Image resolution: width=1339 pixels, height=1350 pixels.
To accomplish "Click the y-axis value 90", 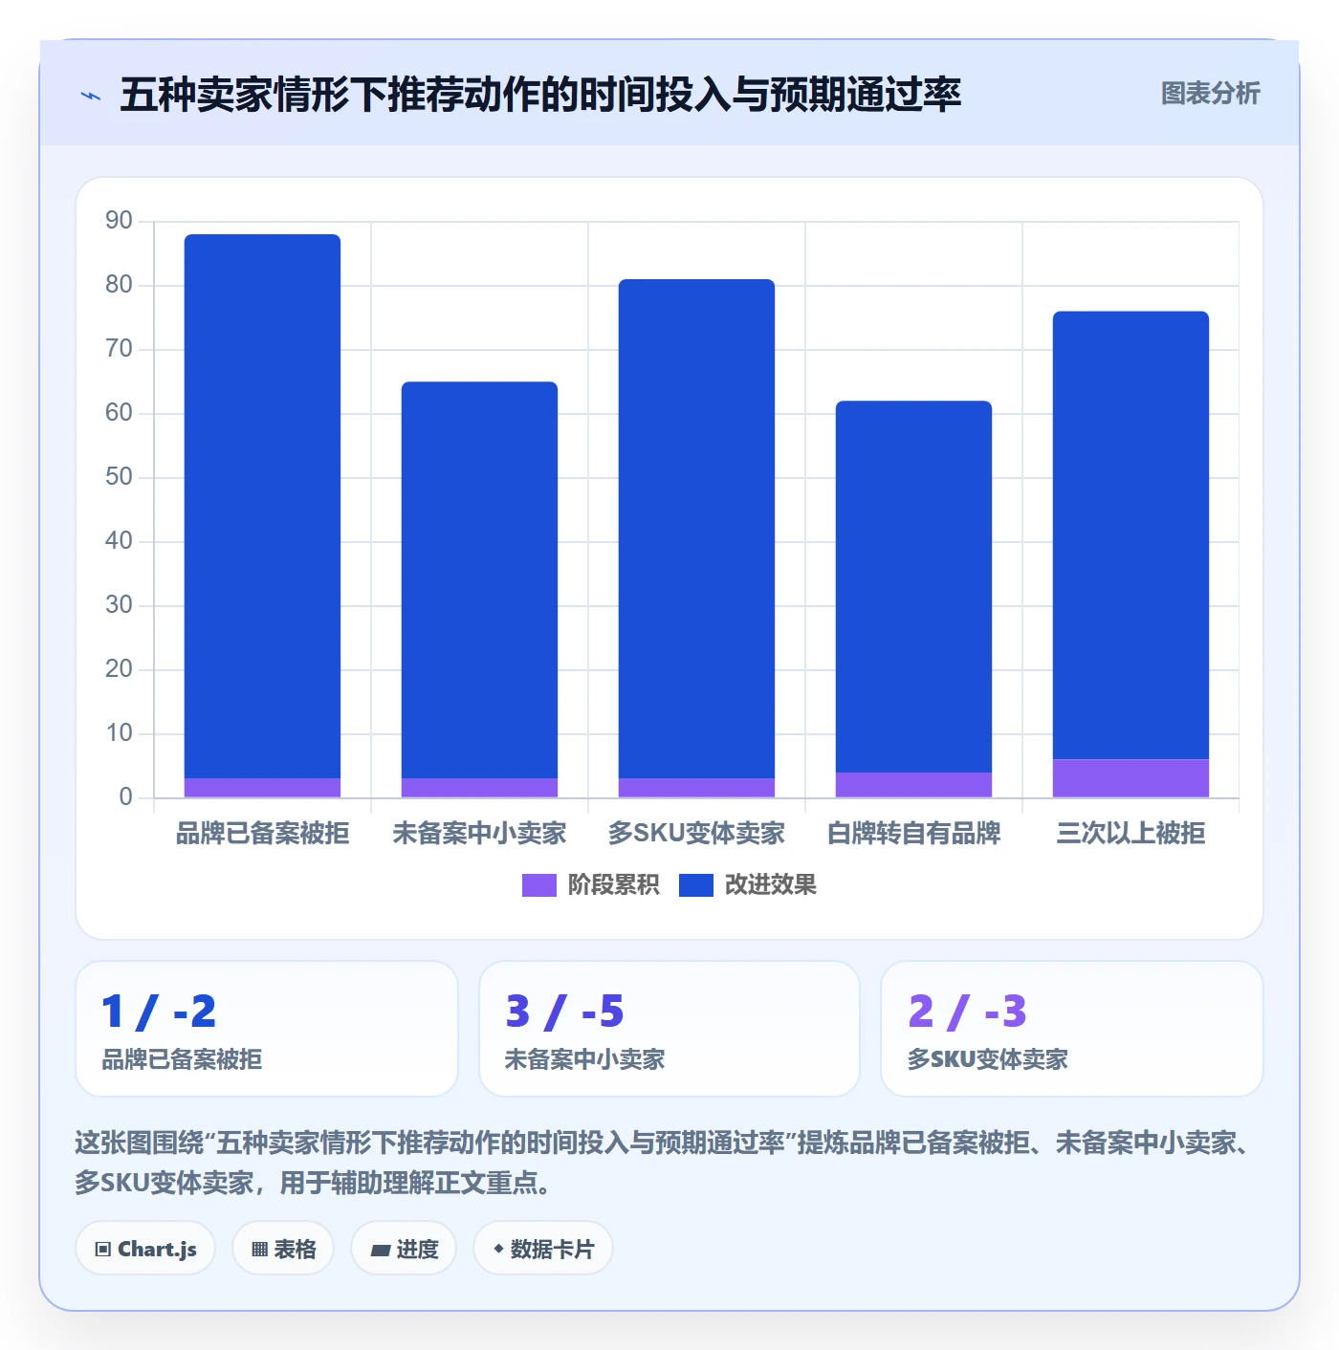I will click(119, 221).
